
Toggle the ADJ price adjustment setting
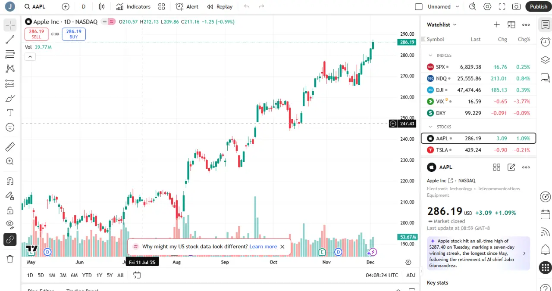pos(411,275)
